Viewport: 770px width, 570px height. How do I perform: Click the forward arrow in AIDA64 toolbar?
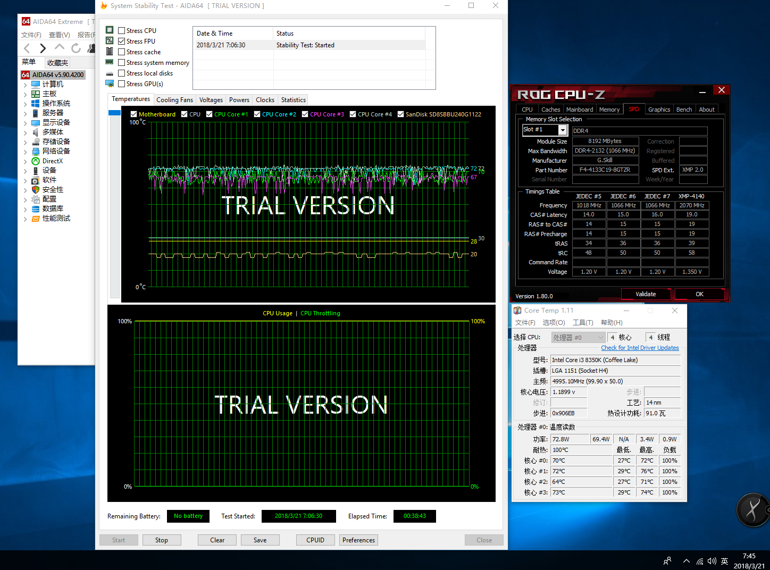(43, 48)
